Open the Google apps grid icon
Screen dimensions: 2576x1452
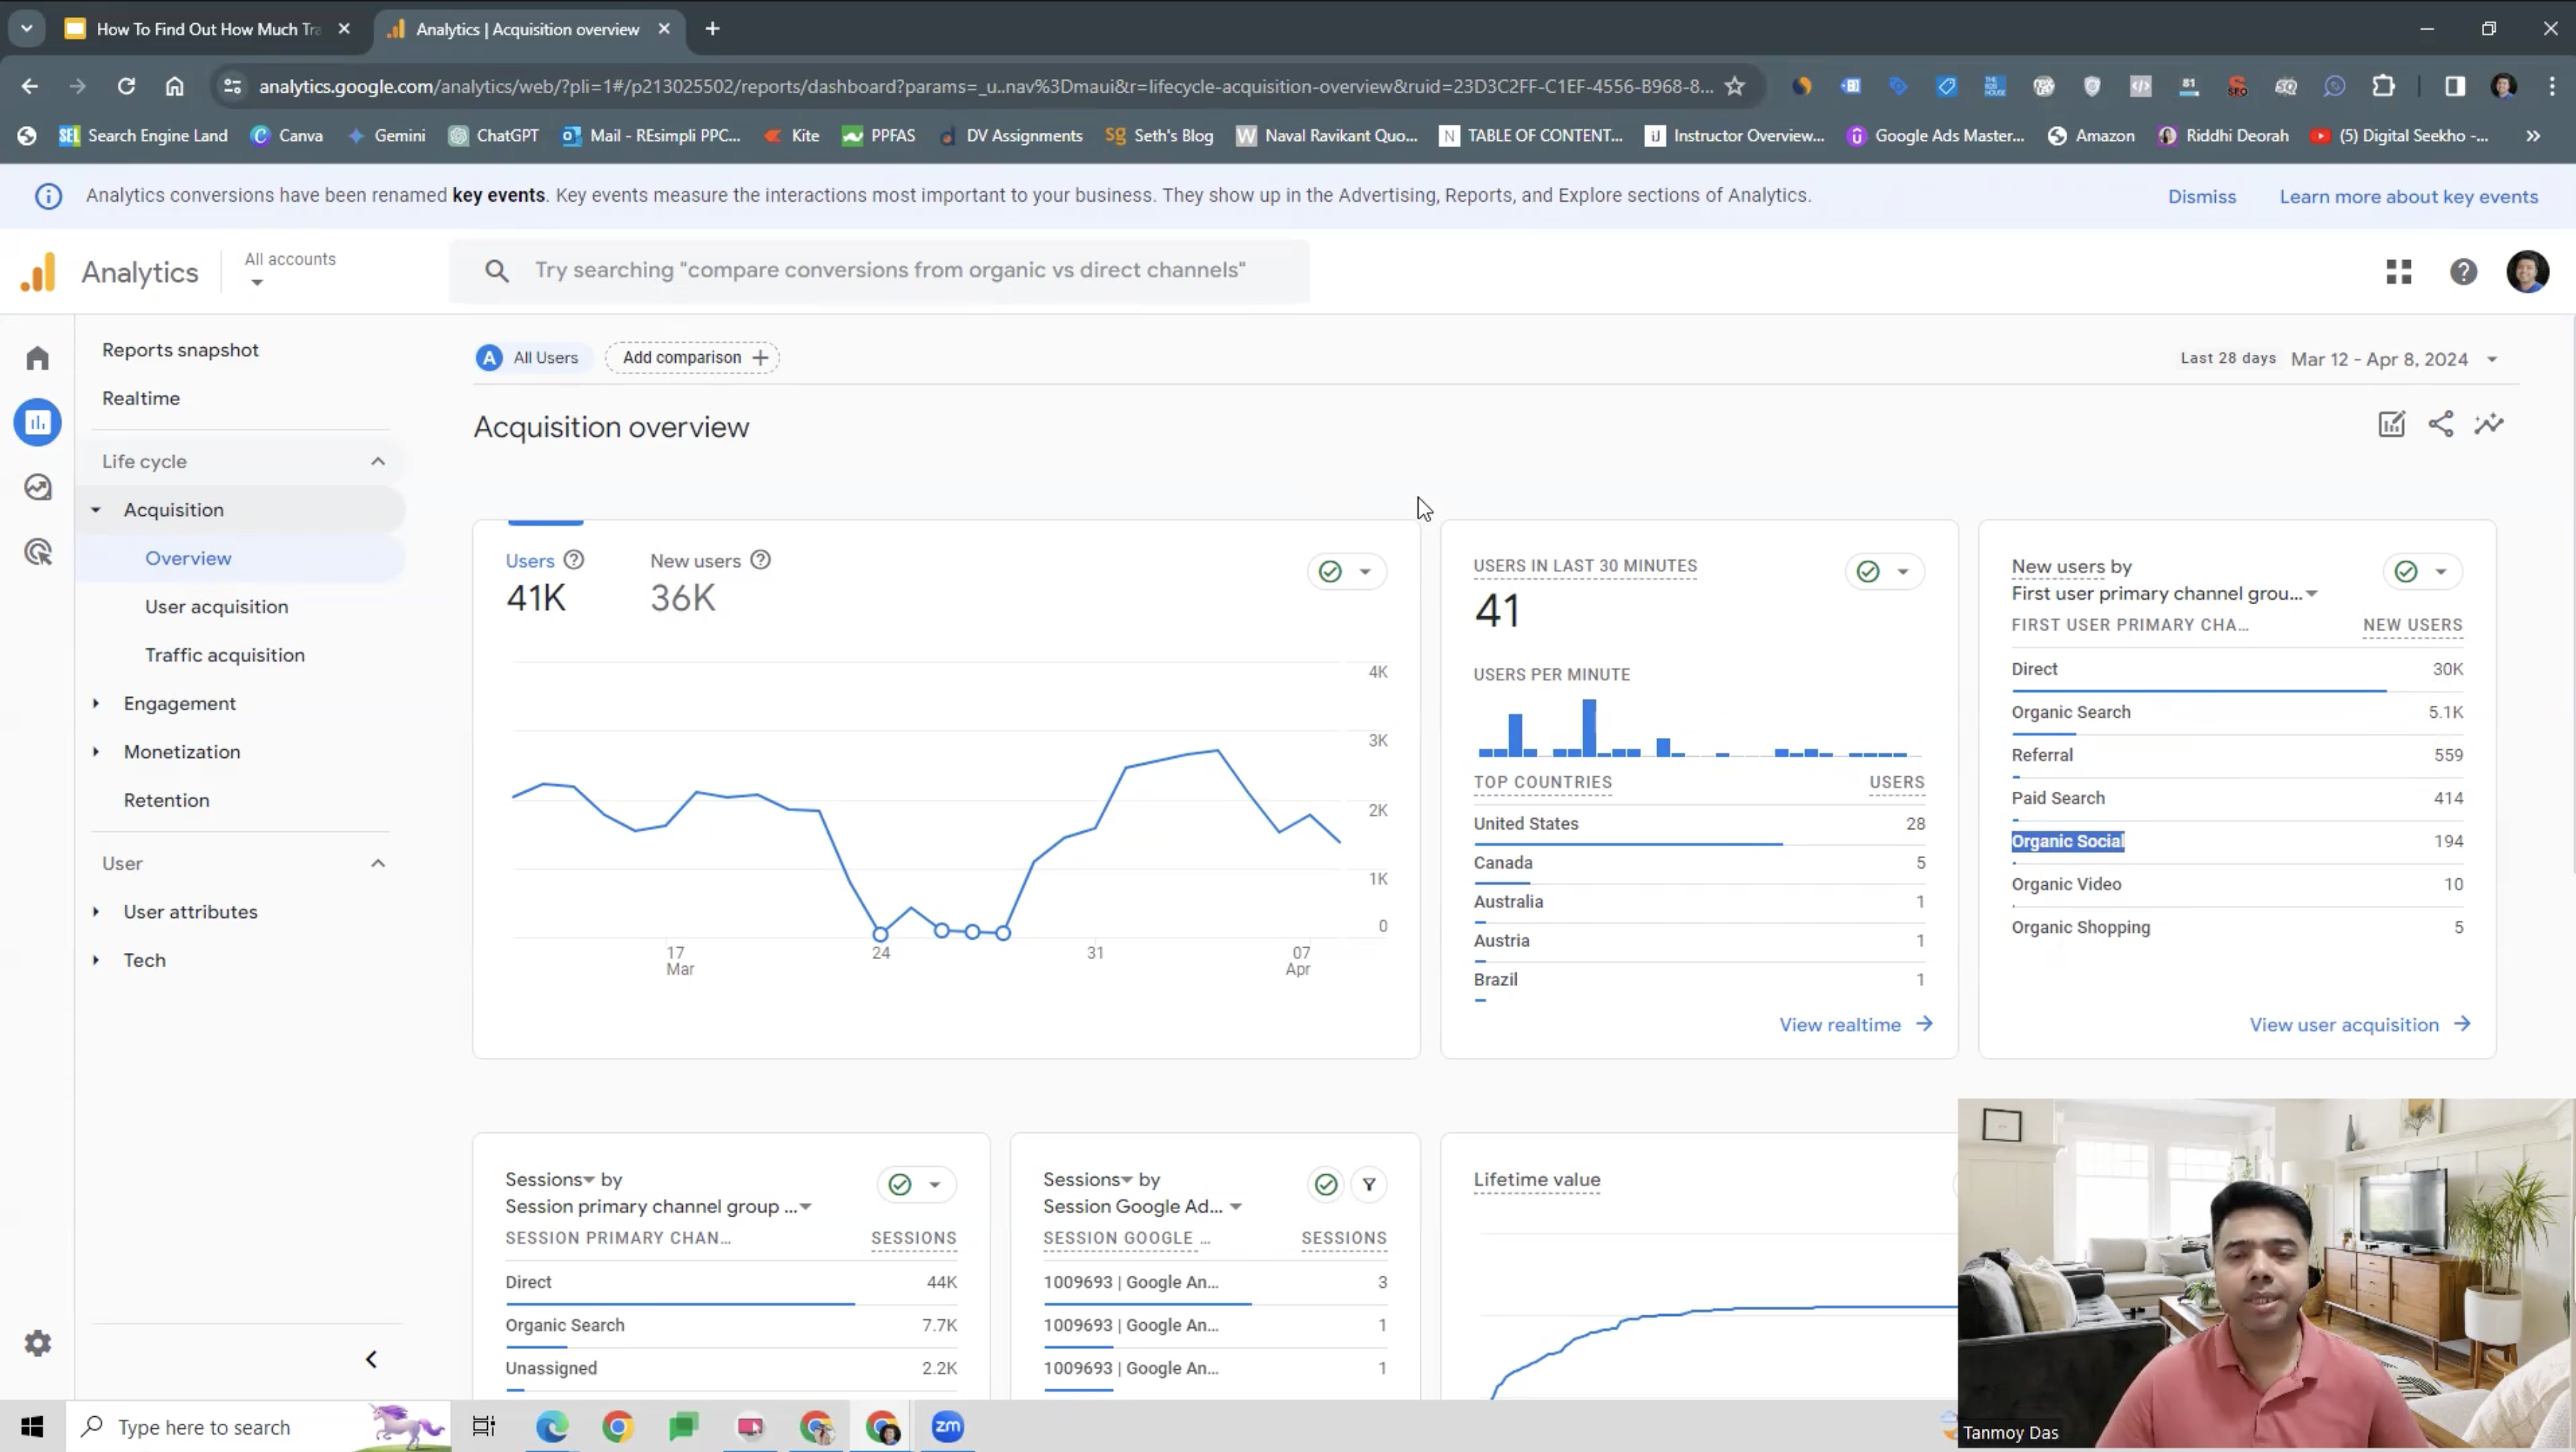[x=2399, y=272]
